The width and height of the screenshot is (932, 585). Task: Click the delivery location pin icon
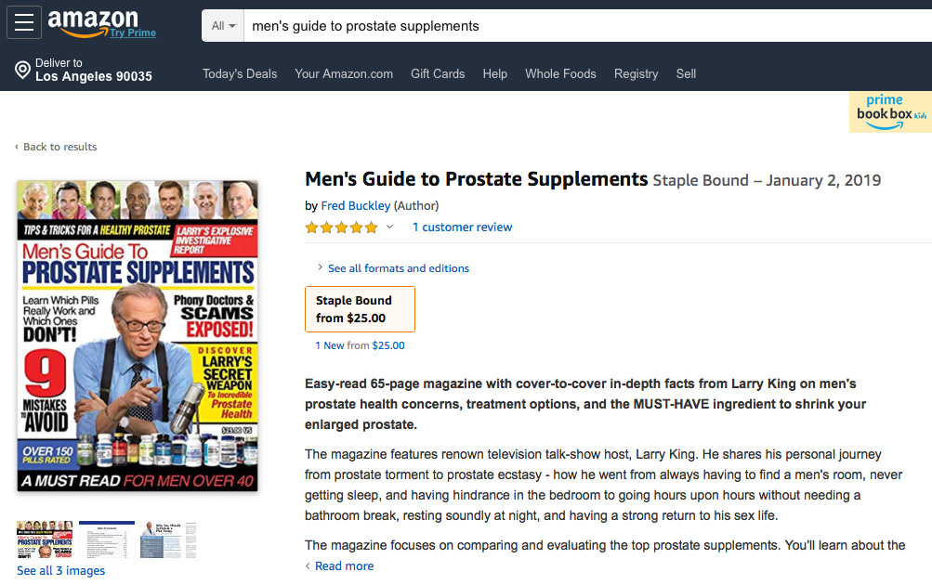[x=22, y=70]
